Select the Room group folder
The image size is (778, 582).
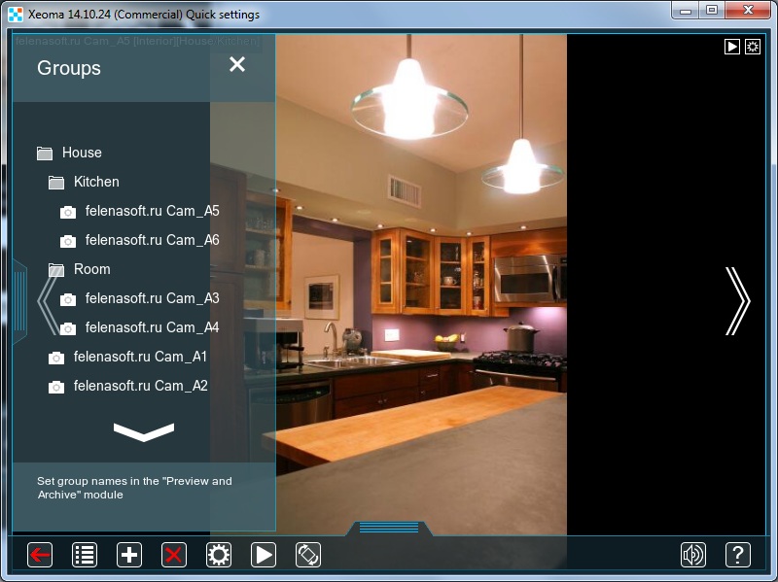click(x=80, y=269)
